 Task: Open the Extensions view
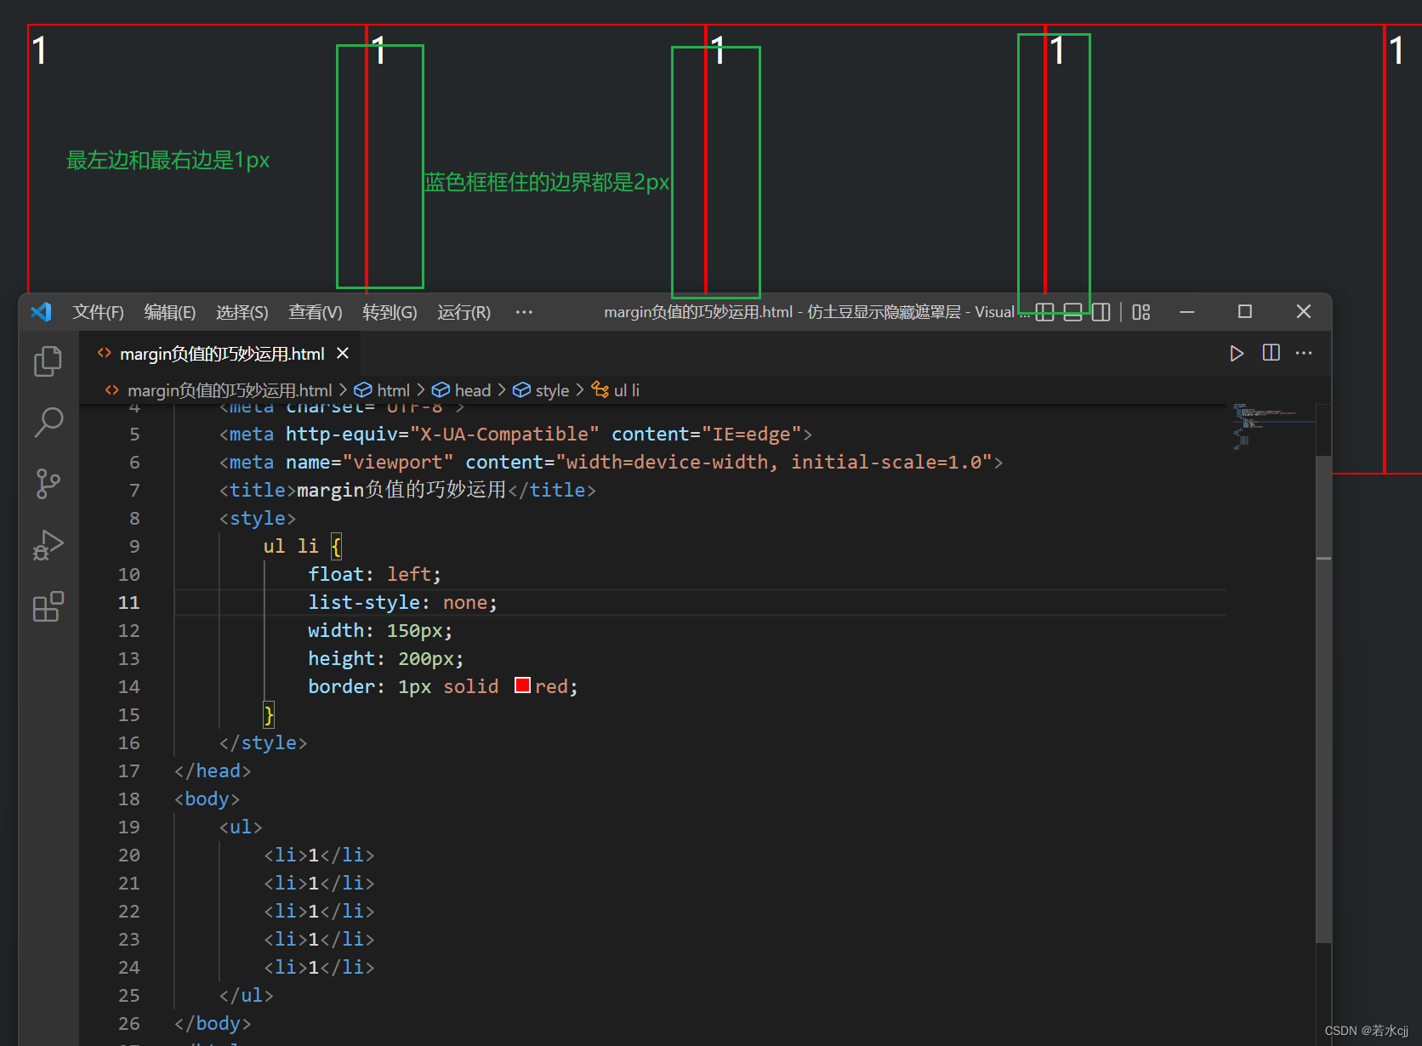point(48,606)
